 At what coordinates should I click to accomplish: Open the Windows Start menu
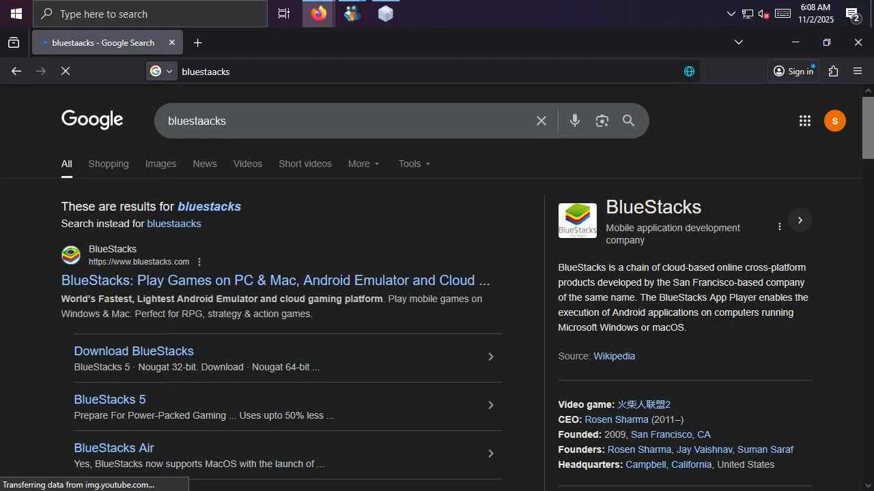coord(16,14)
